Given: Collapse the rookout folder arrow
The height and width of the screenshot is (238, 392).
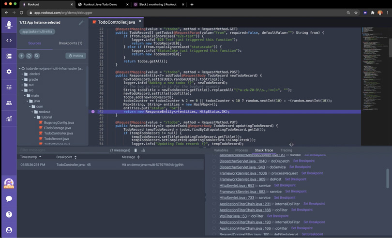Looking at the screenshot, I should point(32,112).
